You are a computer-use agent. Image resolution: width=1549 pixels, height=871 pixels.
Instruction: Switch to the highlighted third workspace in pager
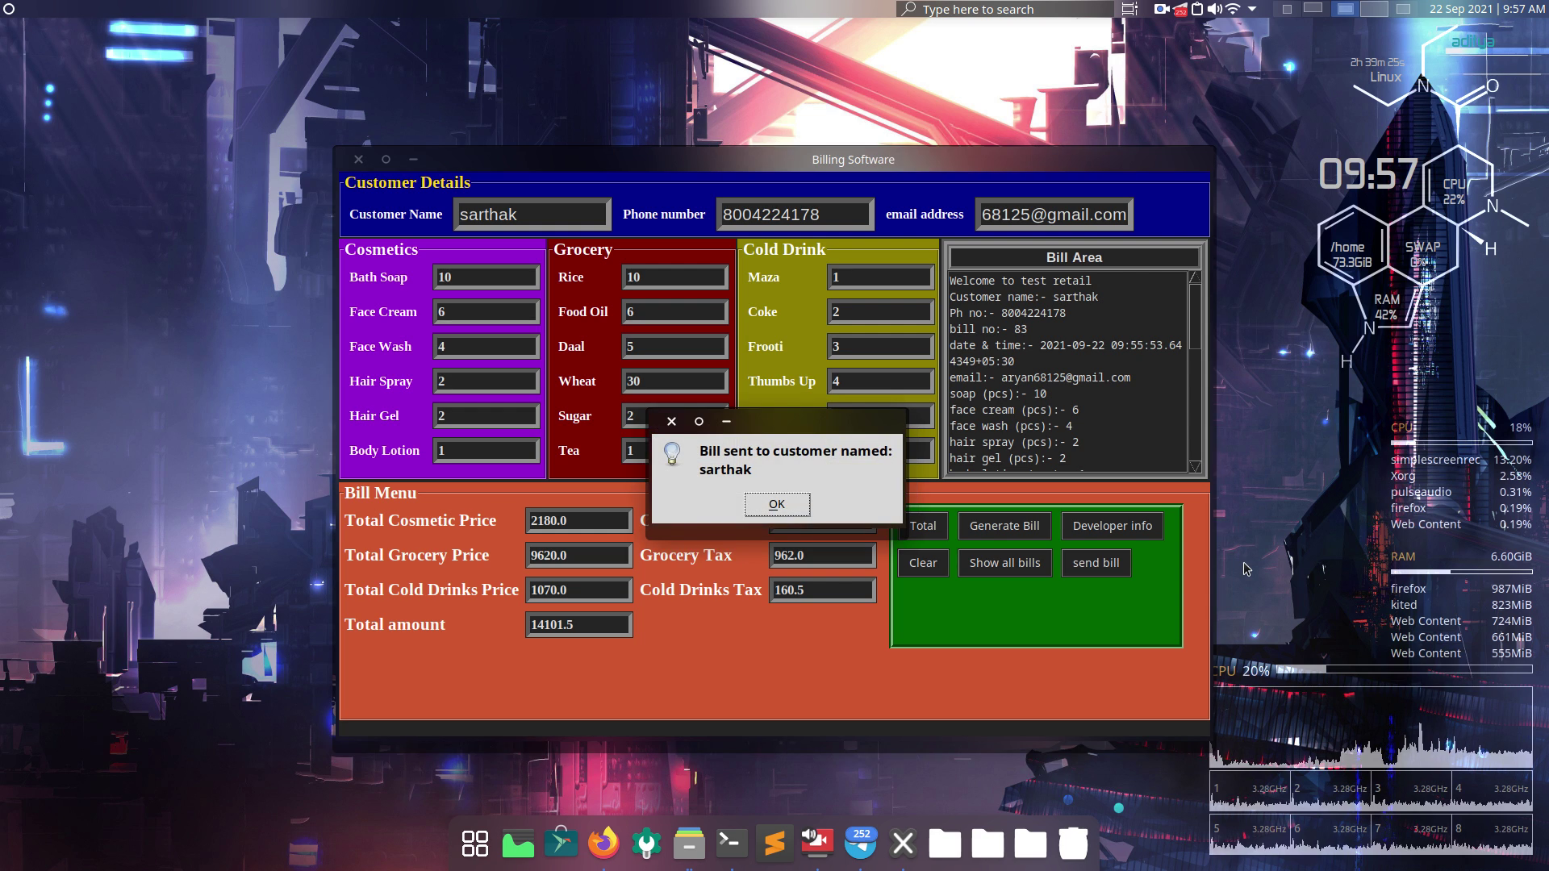(x=1345, y=9)
